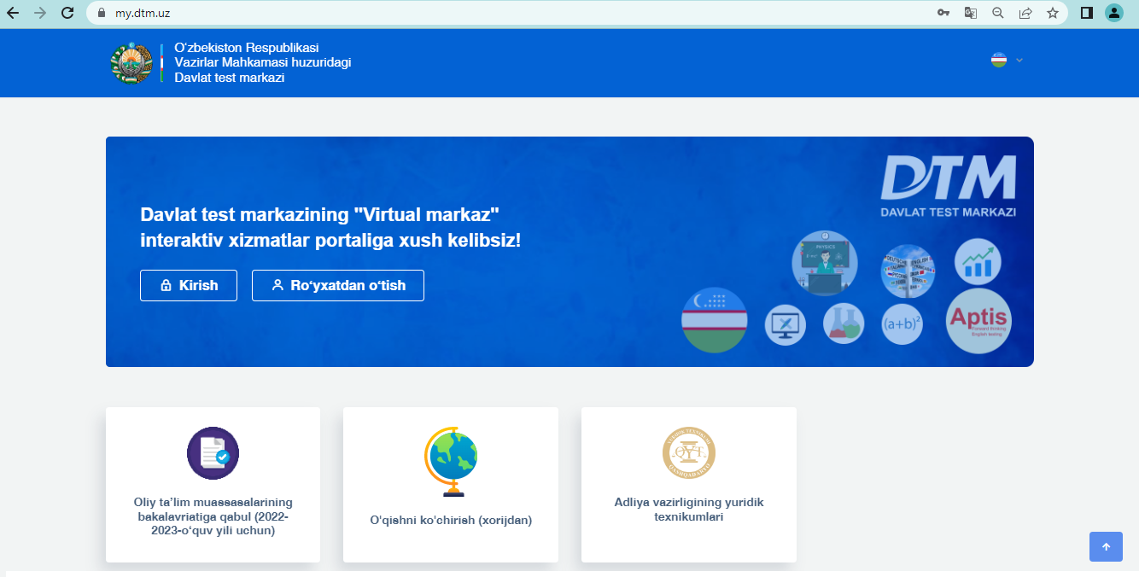
Task: Click the scroll-to-top arrow button
Action: pos(1106,546)
